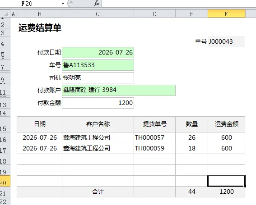Click total freight cell 1200 in row 21
Screen dimensions: 256x205
(227, 192)
